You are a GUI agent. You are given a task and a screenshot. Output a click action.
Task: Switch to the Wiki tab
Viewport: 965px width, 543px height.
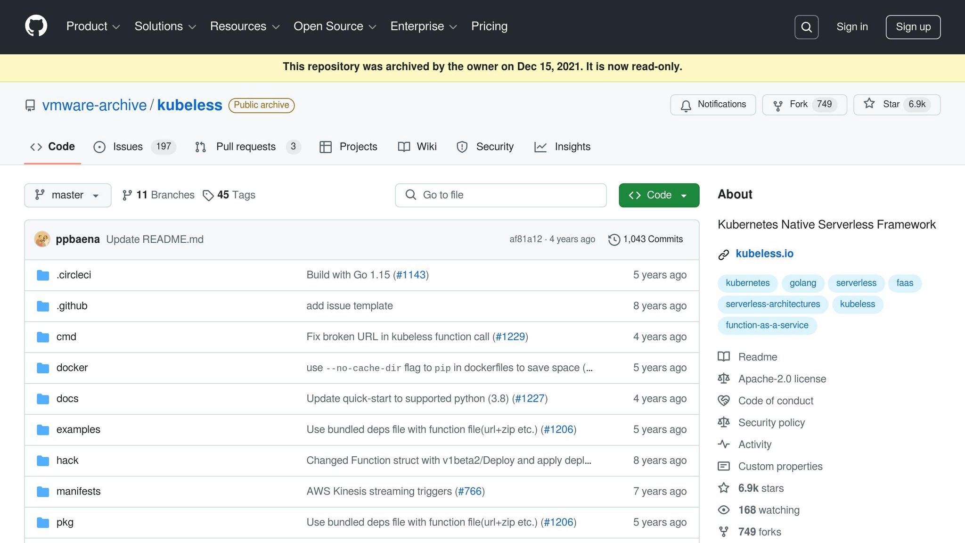click(x=417, y=147)
